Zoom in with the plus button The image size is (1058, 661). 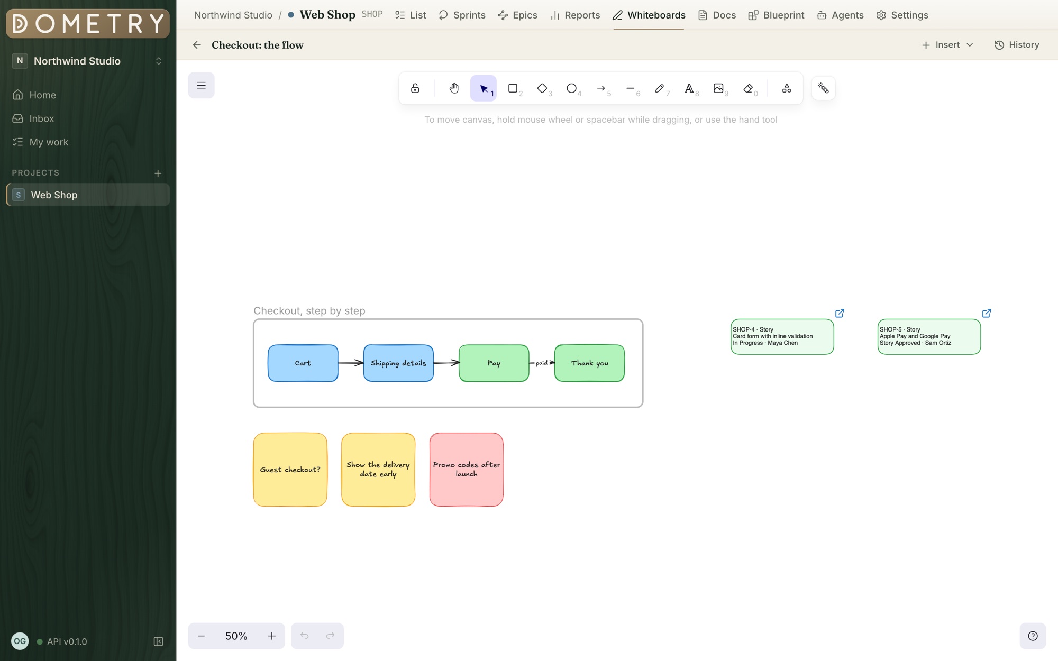(272, 636)
